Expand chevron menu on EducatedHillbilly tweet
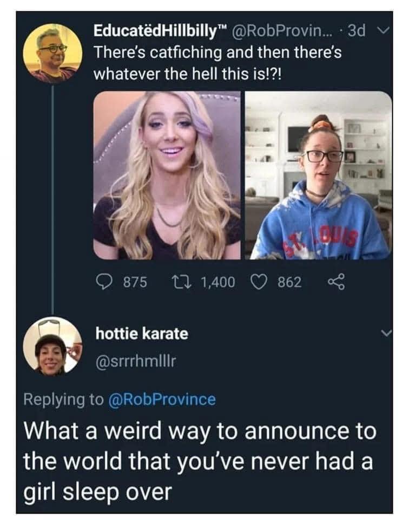Viewport: 409px width, 520px height. [382, 31]
